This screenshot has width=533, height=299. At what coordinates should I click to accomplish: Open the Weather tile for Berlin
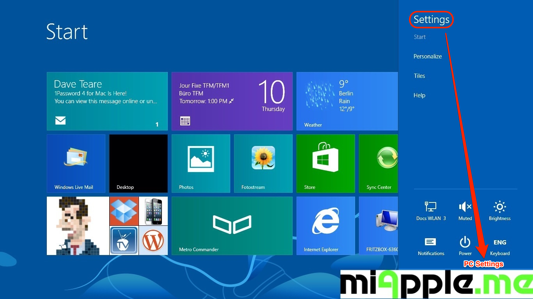click(347, 101)
